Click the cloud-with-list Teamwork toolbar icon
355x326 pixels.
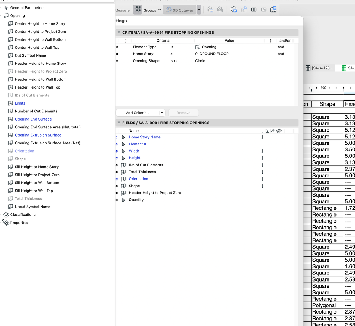(233, 10)
